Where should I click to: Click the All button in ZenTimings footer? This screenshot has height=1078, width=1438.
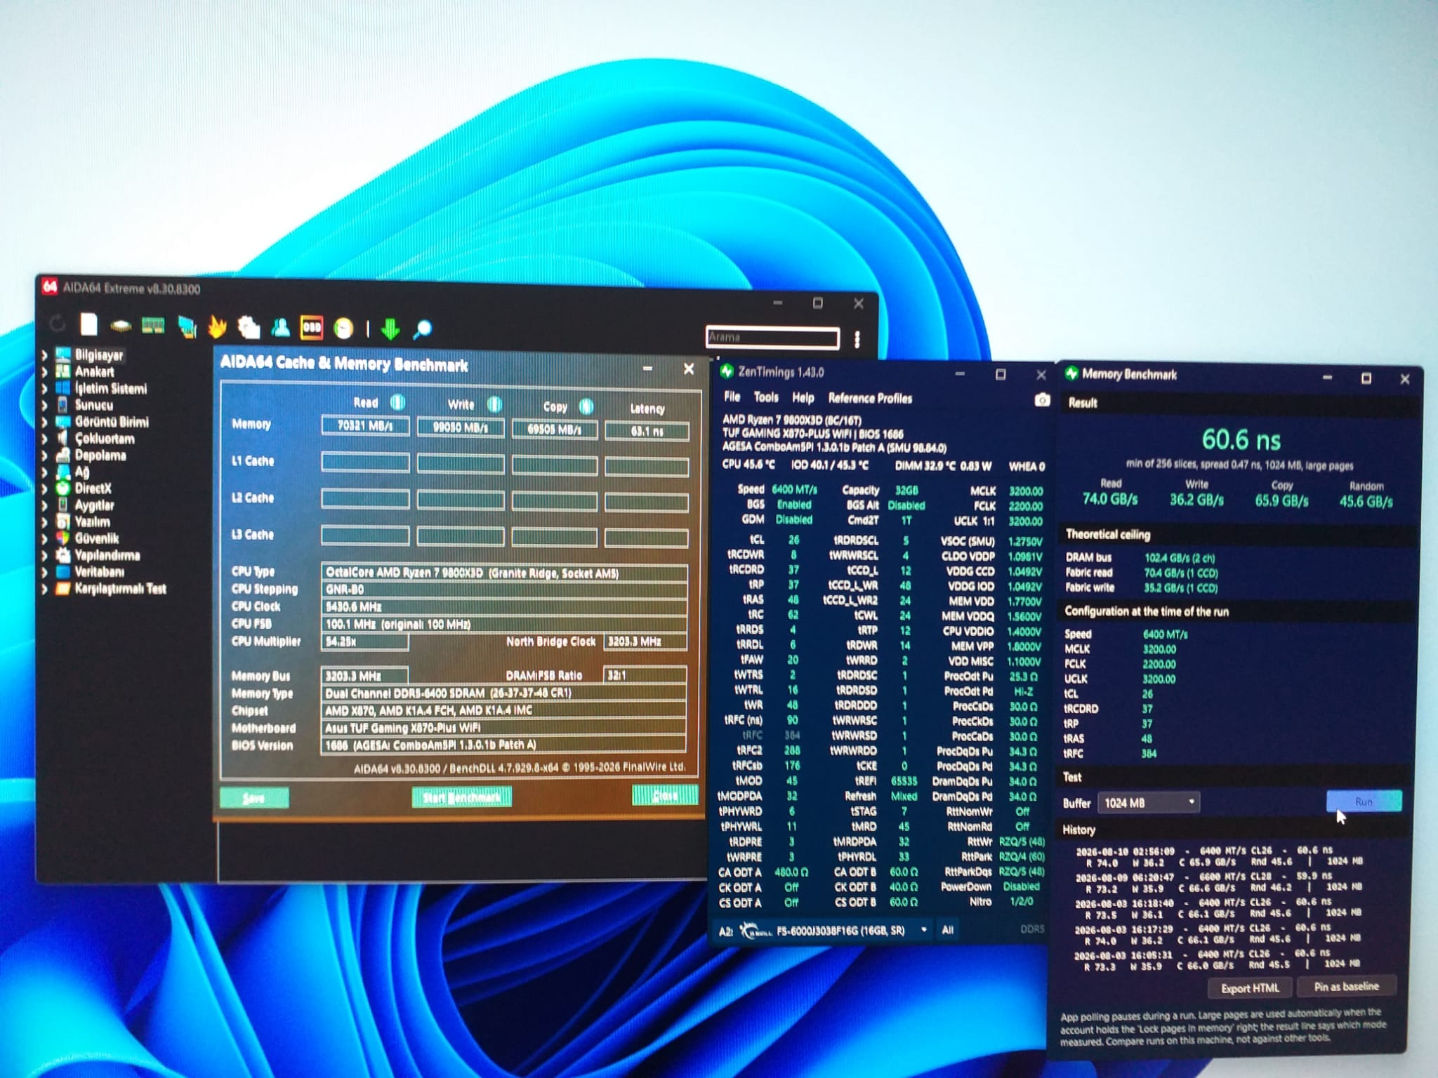(x=947, y=931)
